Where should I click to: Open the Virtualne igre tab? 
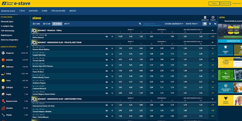coord(58,11)
